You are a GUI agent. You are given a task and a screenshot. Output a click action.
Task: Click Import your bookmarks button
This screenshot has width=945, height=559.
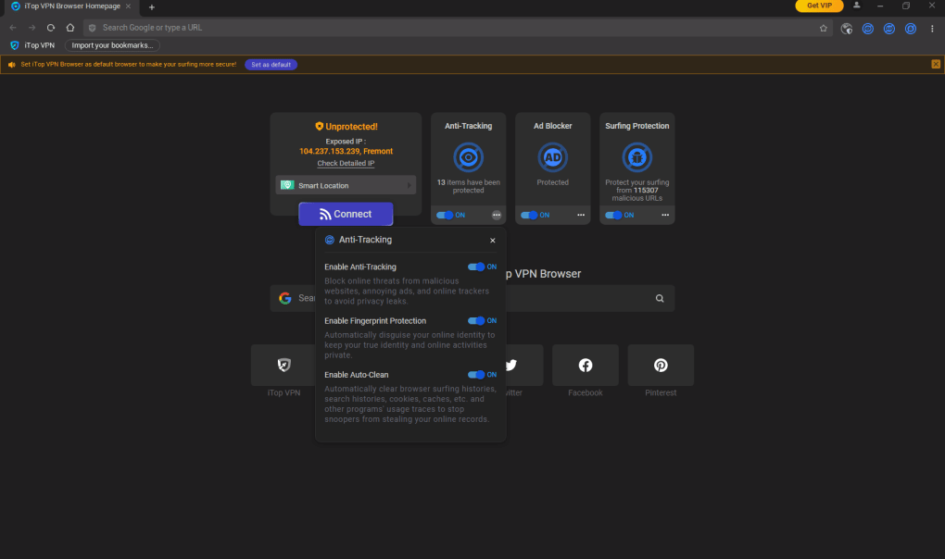coord(112,45)
